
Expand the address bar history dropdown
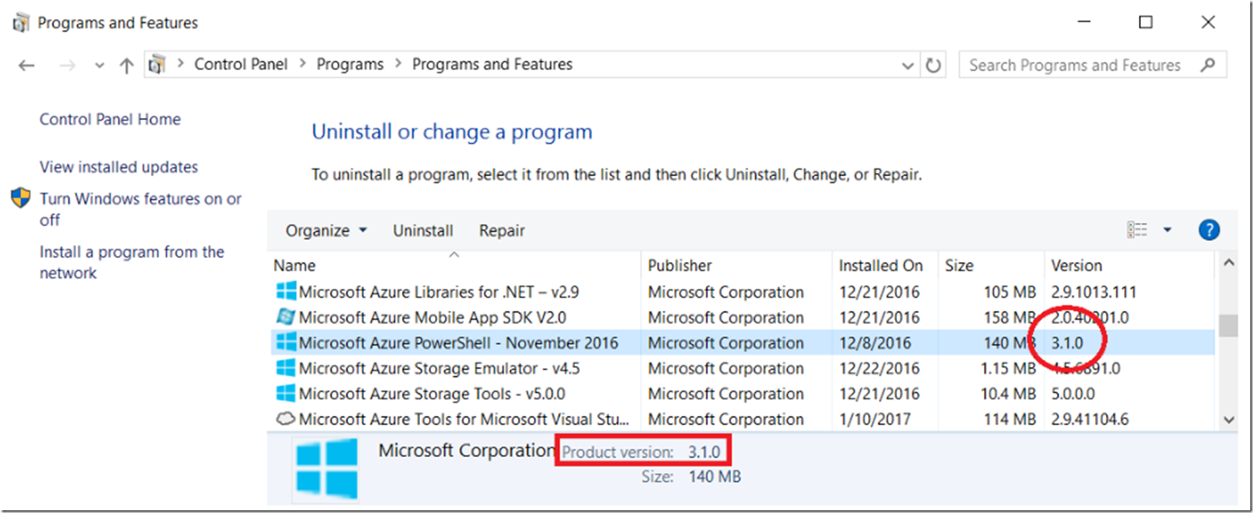pos(908,65)
